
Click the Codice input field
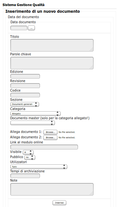[25, 95]
